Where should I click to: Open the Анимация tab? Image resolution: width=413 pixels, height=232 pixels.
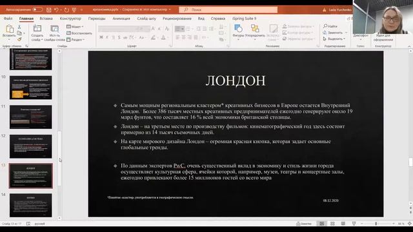[121, 19]
